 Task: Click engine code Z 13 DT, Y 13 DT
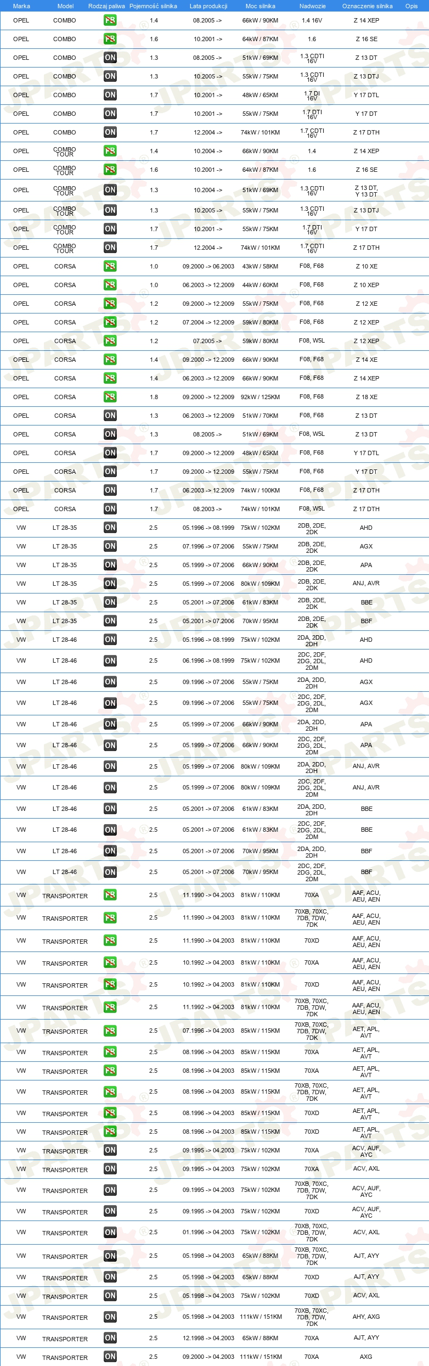coord(366,191)
